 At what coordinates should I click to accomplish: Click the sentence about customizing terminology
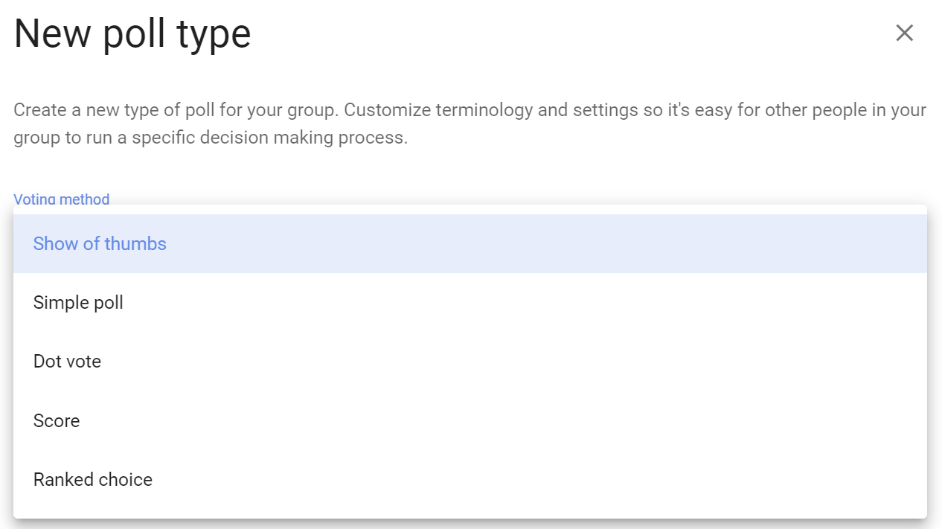(470, 124)
